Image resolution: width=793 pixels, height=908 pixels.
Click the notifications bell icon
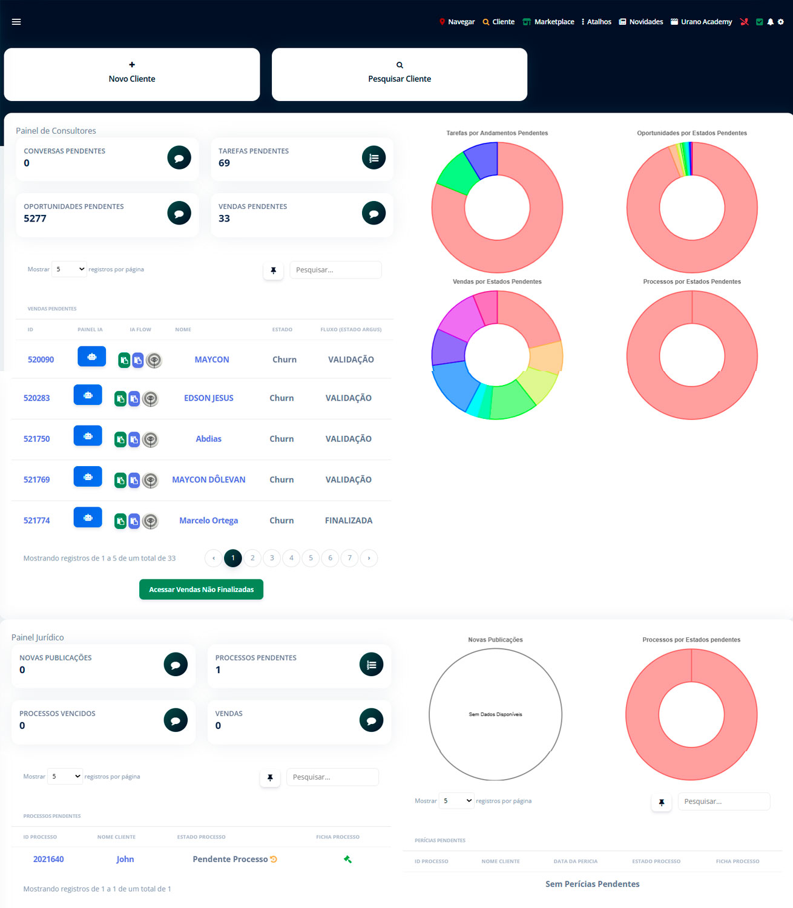click(770, 22)
